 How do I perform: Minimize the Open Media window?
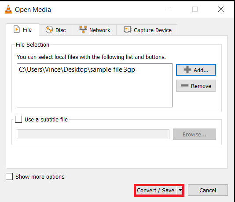[x=169, y=9]
